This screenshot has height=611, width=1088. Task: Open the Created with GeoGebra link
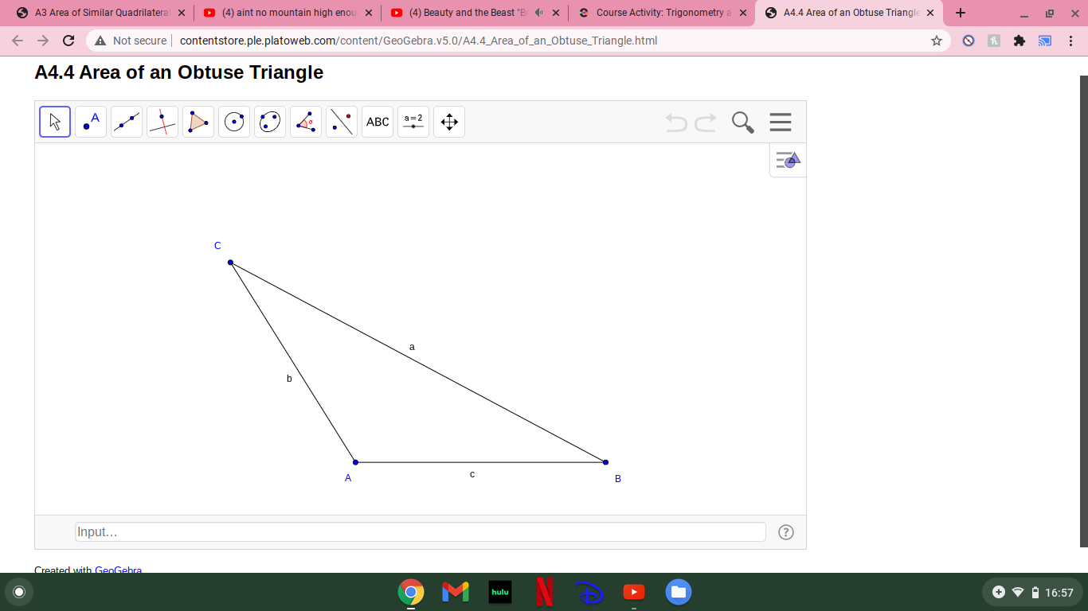pyautogui.click(x=117, y=570)
